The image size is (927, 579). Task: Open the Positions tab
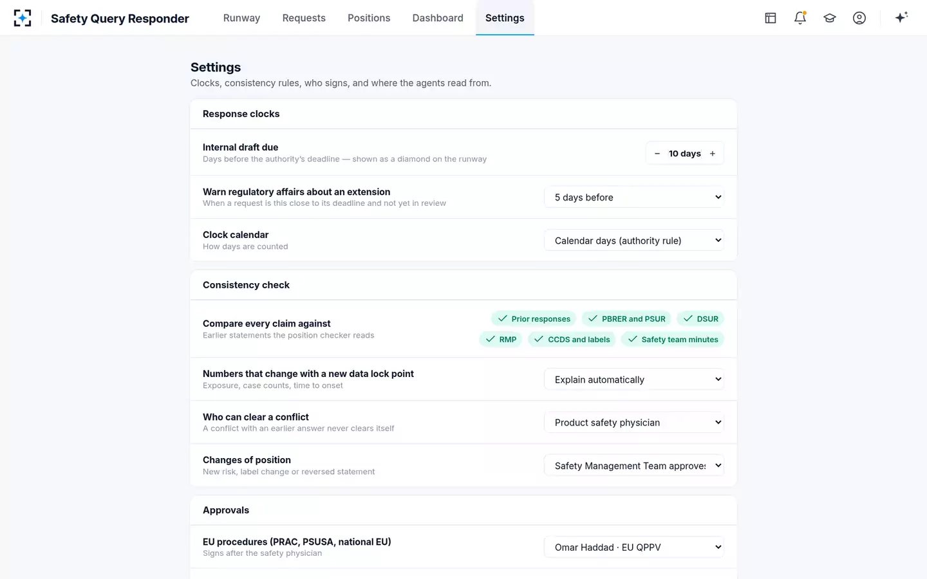(x=369, y=18)
